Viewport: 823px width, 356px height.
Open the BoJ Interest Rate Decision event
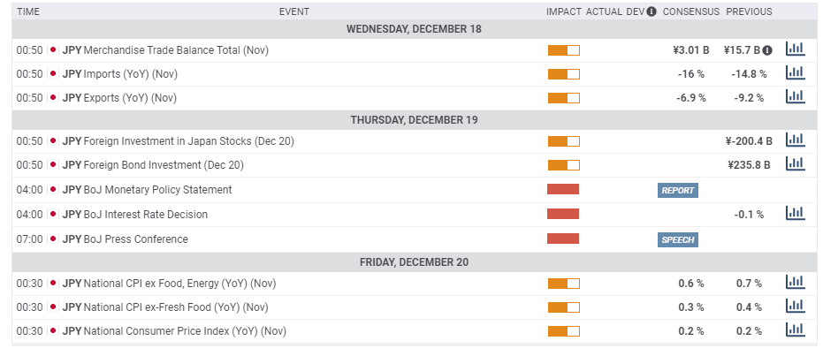click(146, 214)
